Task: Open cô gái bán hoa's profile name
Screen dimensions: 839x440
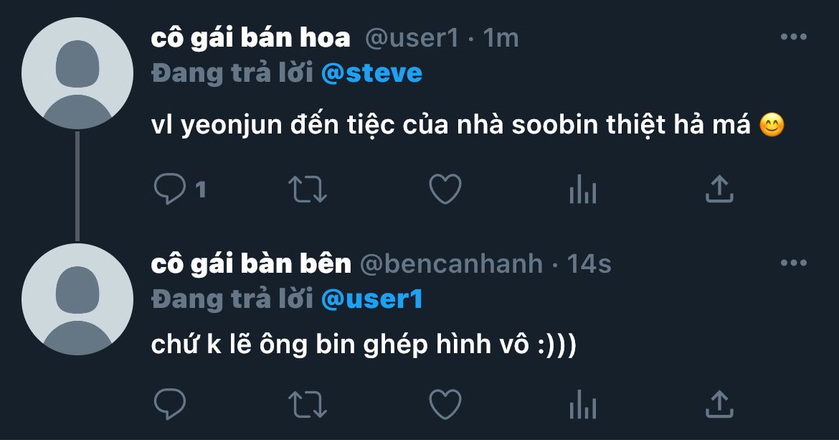Action: click(251, 38)
